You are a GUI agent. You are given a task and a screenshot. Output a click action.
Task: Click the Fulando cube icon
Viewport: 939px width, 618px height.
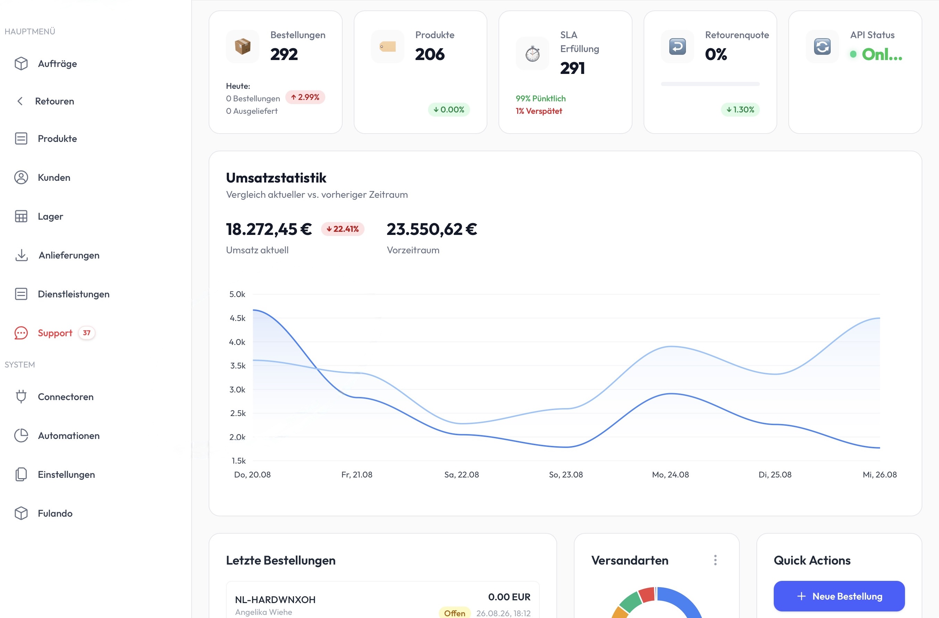21,513
